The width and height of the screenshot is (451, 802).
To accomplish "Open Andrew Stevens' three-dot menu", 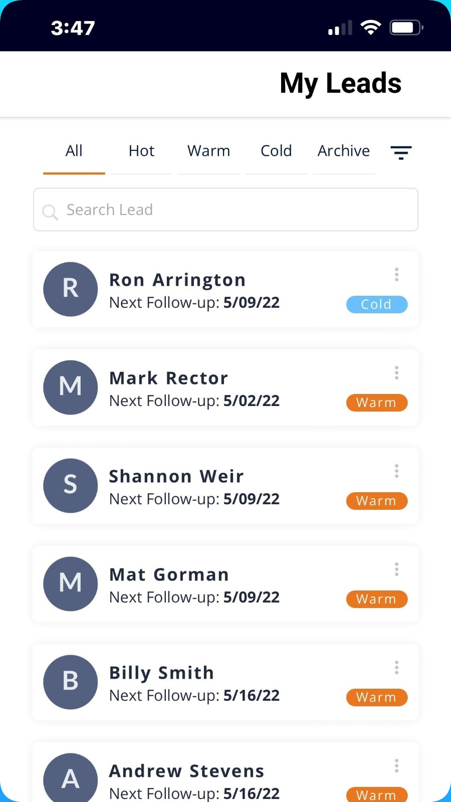I will coord(396,765).
